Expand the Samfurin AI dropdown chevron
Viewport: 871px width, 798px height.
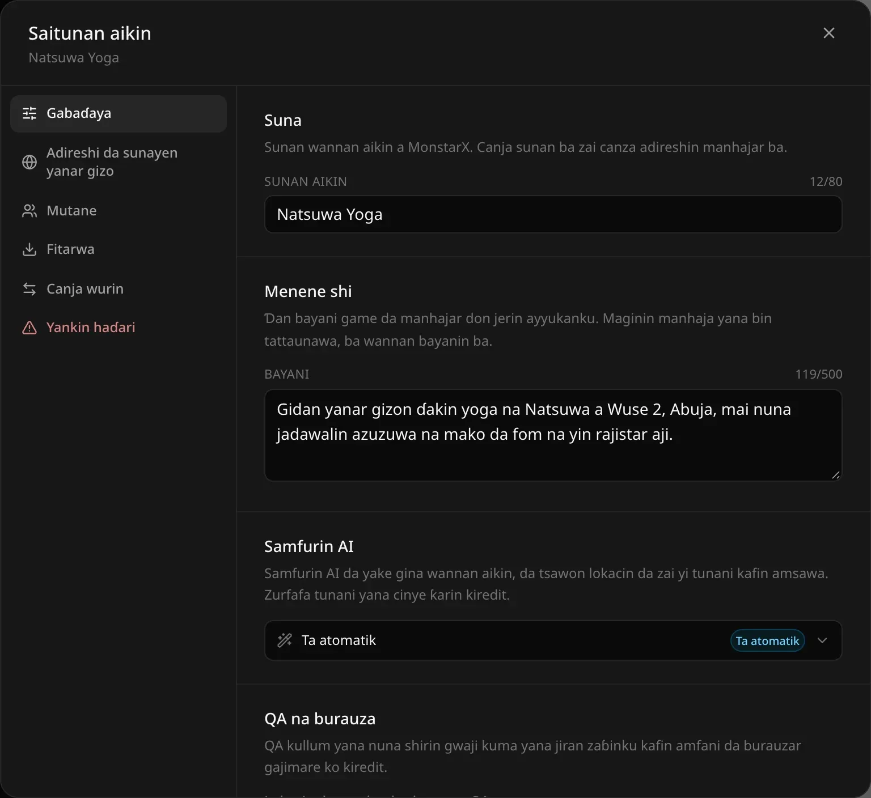pos(822,640)
